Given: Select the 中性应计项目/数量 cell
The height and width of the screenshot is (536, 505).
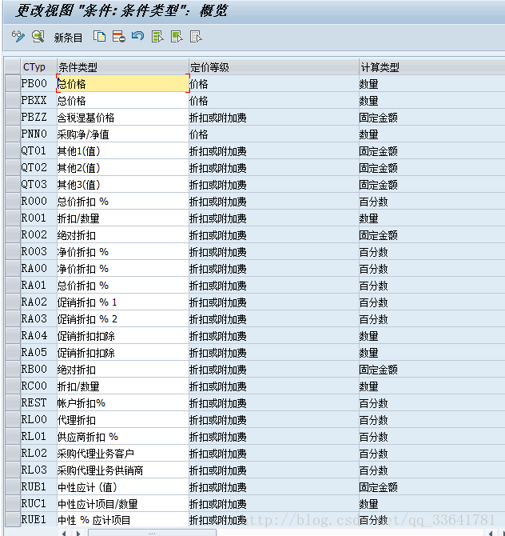Looking at the screenshot, I should [x=123, y=503].
